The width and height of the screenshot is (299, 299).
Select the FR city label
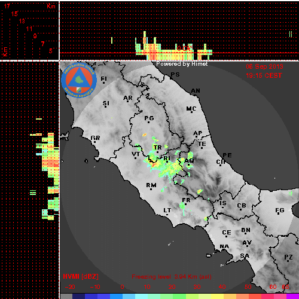coord(186,200)
